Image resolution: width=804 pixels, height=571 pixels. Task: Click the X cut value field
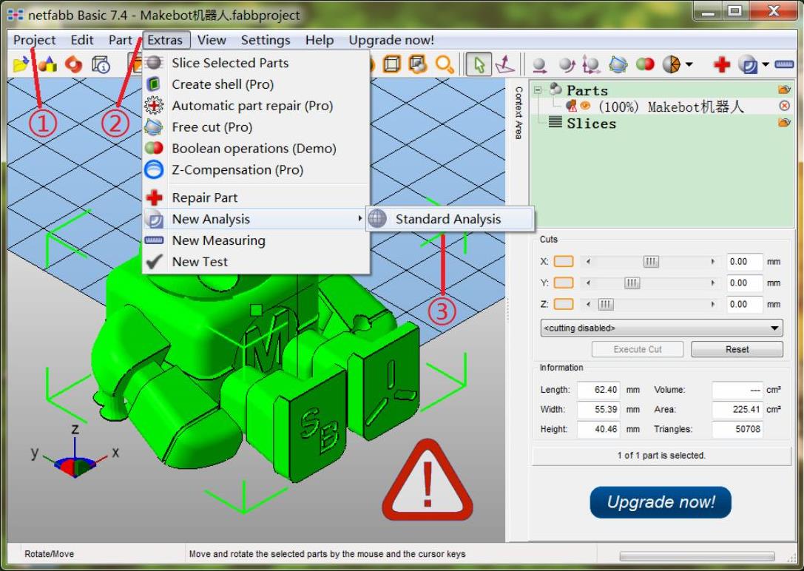click(744, 261)
